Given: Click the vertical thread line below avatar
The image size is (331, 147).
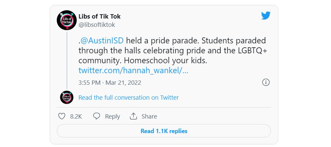Looking at the screenshot, I should [67, 60].
